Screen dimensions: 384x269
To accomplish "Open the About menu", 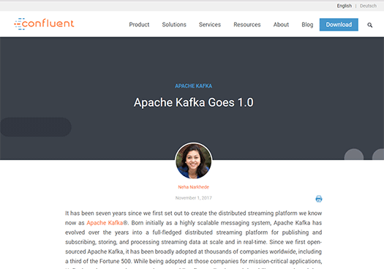I will pyautogui.click(x=281, y=25).
